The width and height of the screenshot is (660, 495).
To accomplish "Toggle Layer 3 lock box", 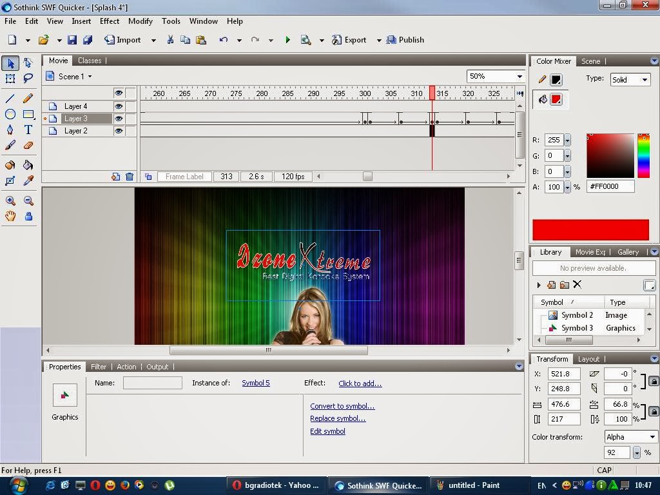I will tap(131, 119).
